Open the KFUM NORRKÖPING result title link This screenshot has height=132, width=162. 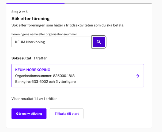click(33, 70)
